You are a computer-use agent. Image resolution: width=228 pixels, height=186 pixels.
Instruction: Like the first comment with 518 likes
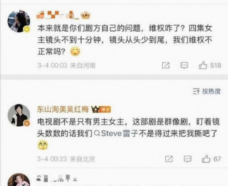(x=203, y=65)
